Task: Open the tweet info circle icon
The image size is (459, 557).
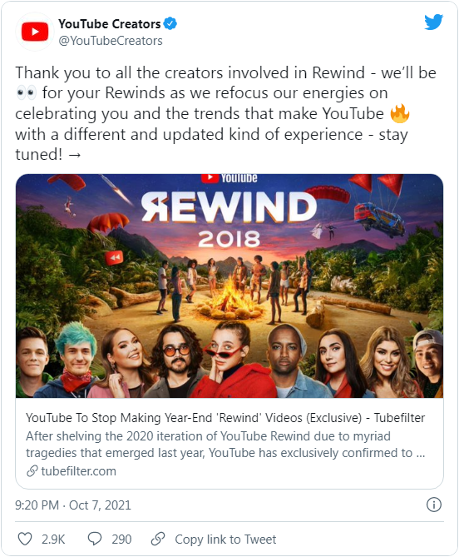Action: point(433,505)
